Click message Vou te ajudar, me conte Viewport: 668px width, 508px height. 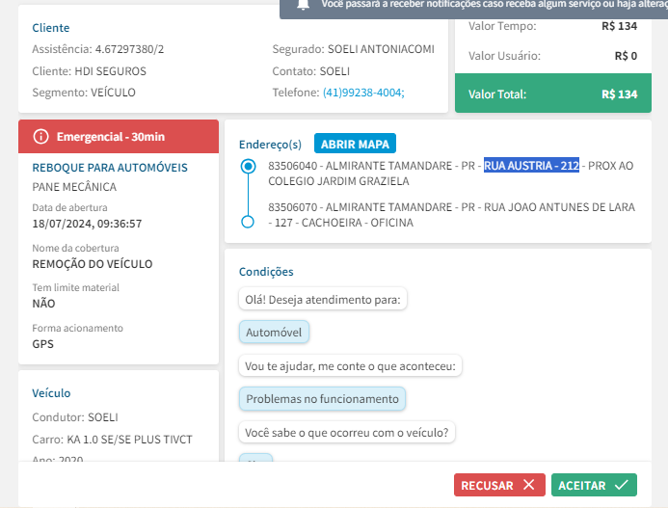pos(350,365)
